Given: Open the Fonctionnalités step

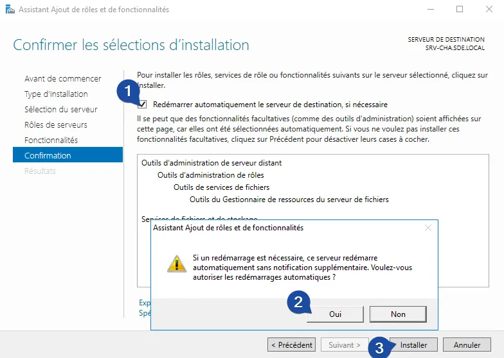Looking at the screenshot, I should (51, 140).
